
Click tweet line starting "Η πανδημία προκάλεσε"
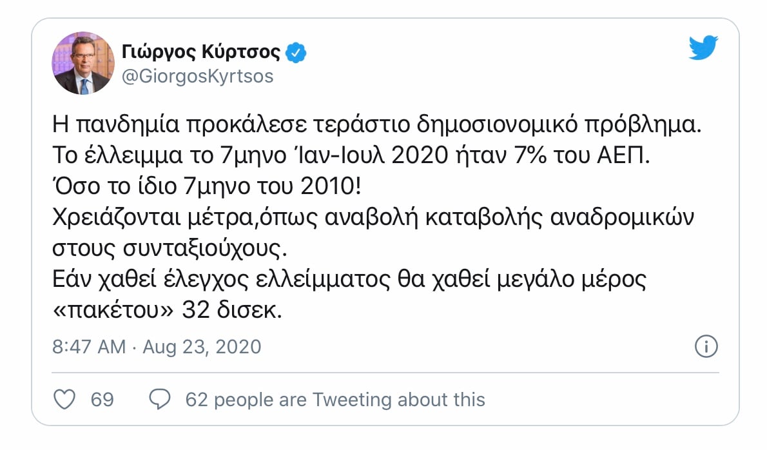(376, 126)
